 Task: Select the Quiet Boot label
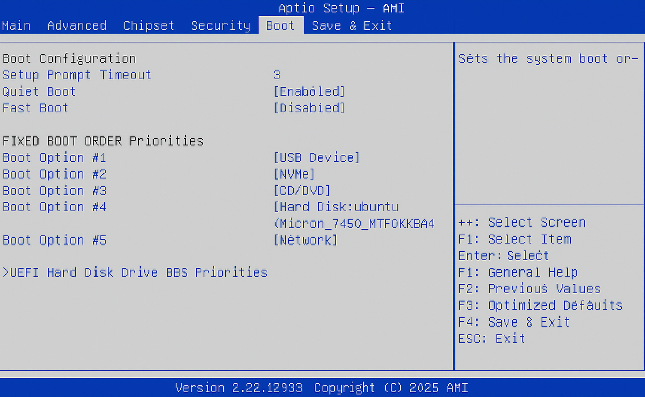click(x=39, y=92)
